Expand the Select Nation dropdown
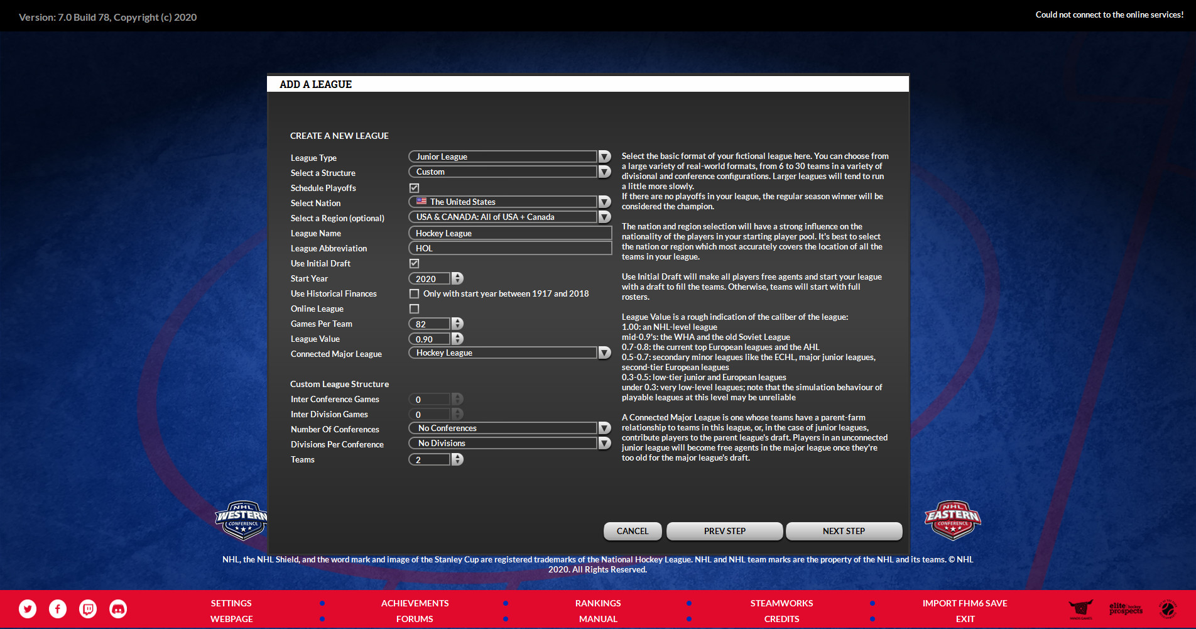The height and width of the screenshot is (629, 1196). tap(604, 202)
